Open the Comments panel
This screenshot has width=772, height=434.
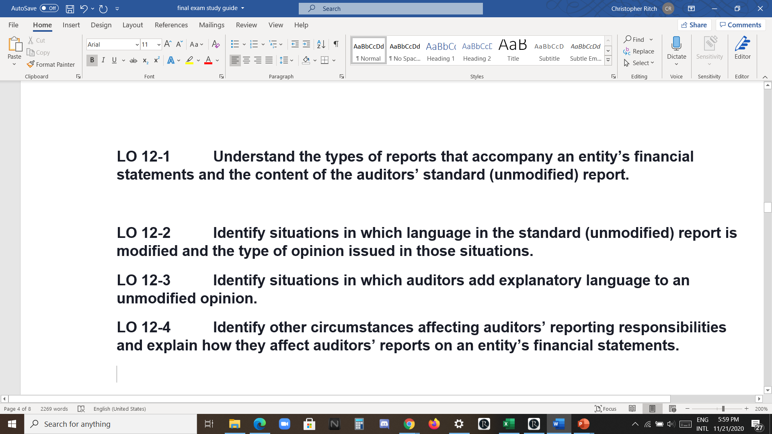point(740,25)
